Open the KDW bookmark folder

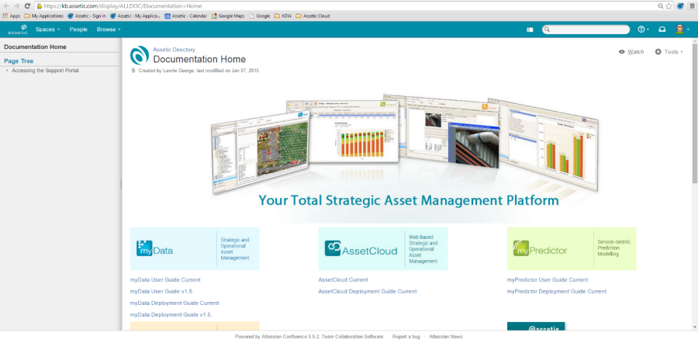(x=282, y=16)
